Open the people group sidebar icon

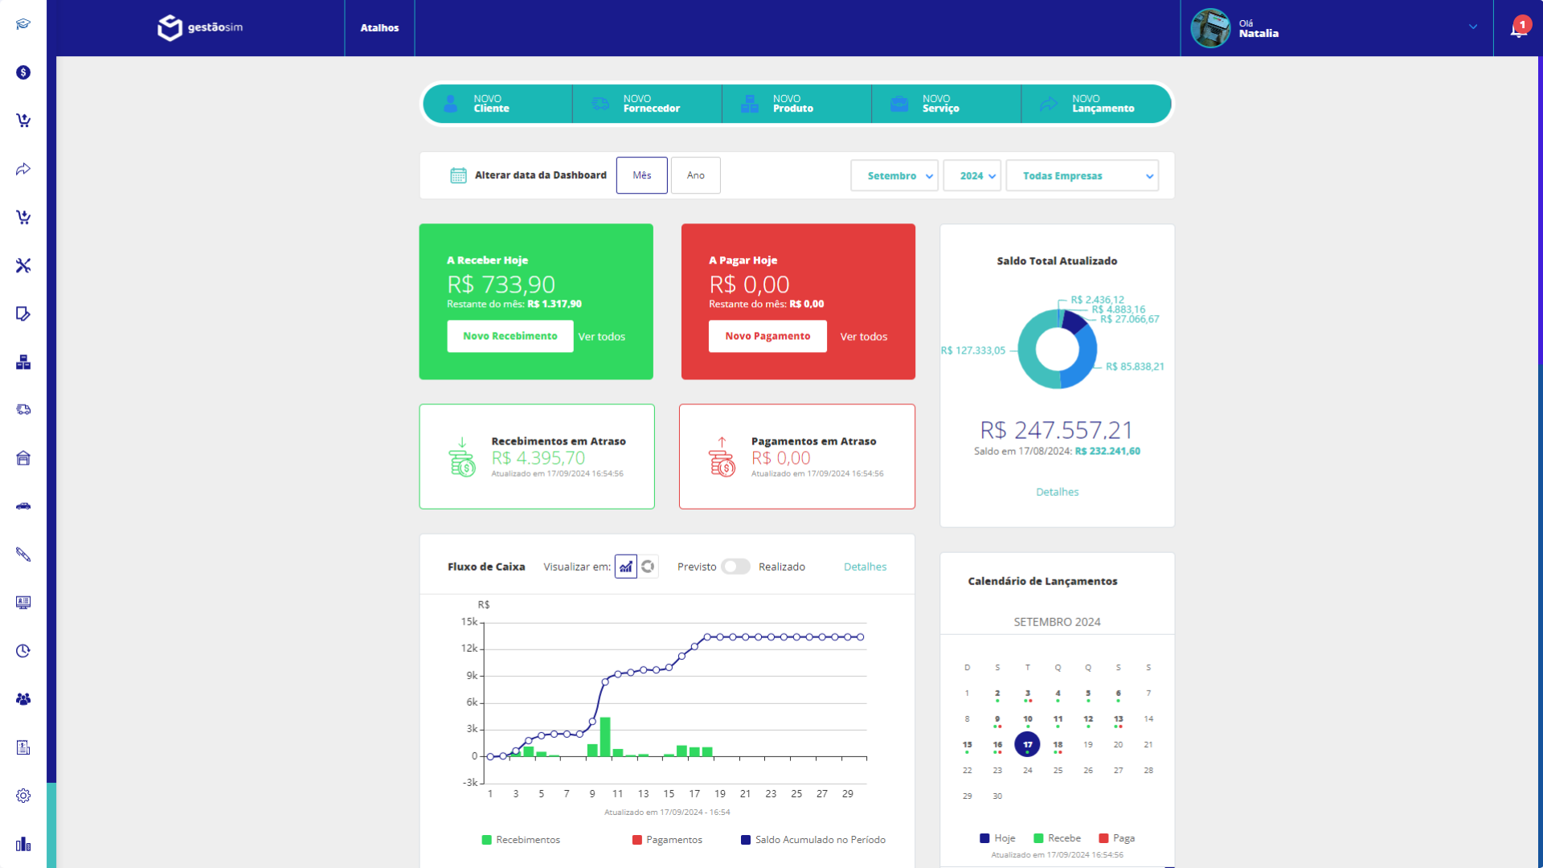click(x=23, y=699)
